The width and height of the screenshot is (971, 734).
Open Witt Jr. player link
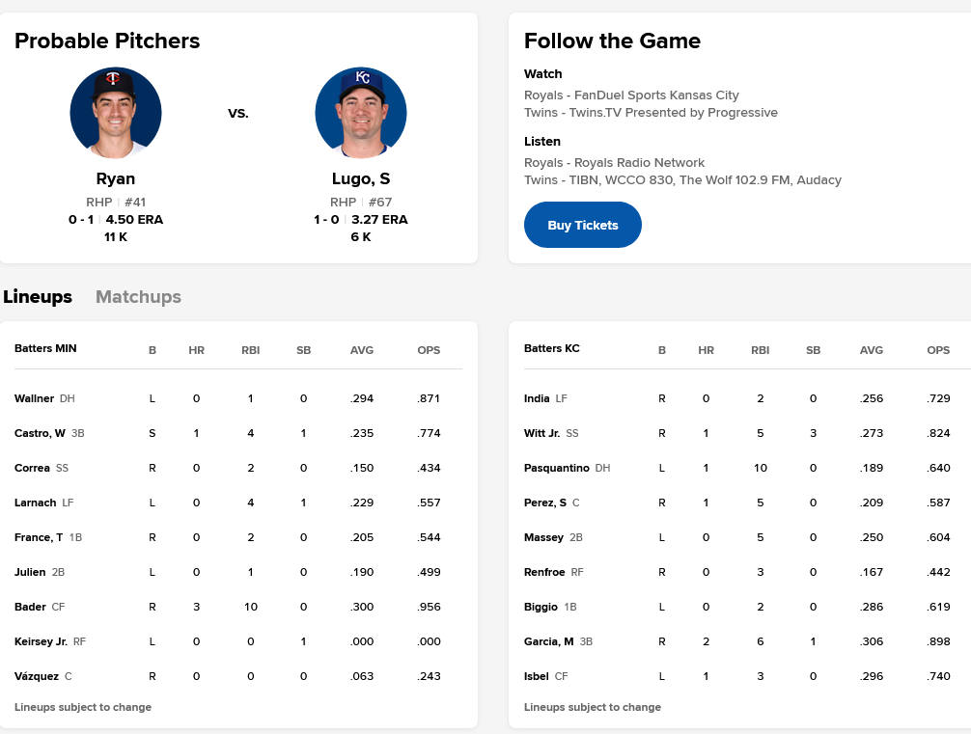point(541,433)
